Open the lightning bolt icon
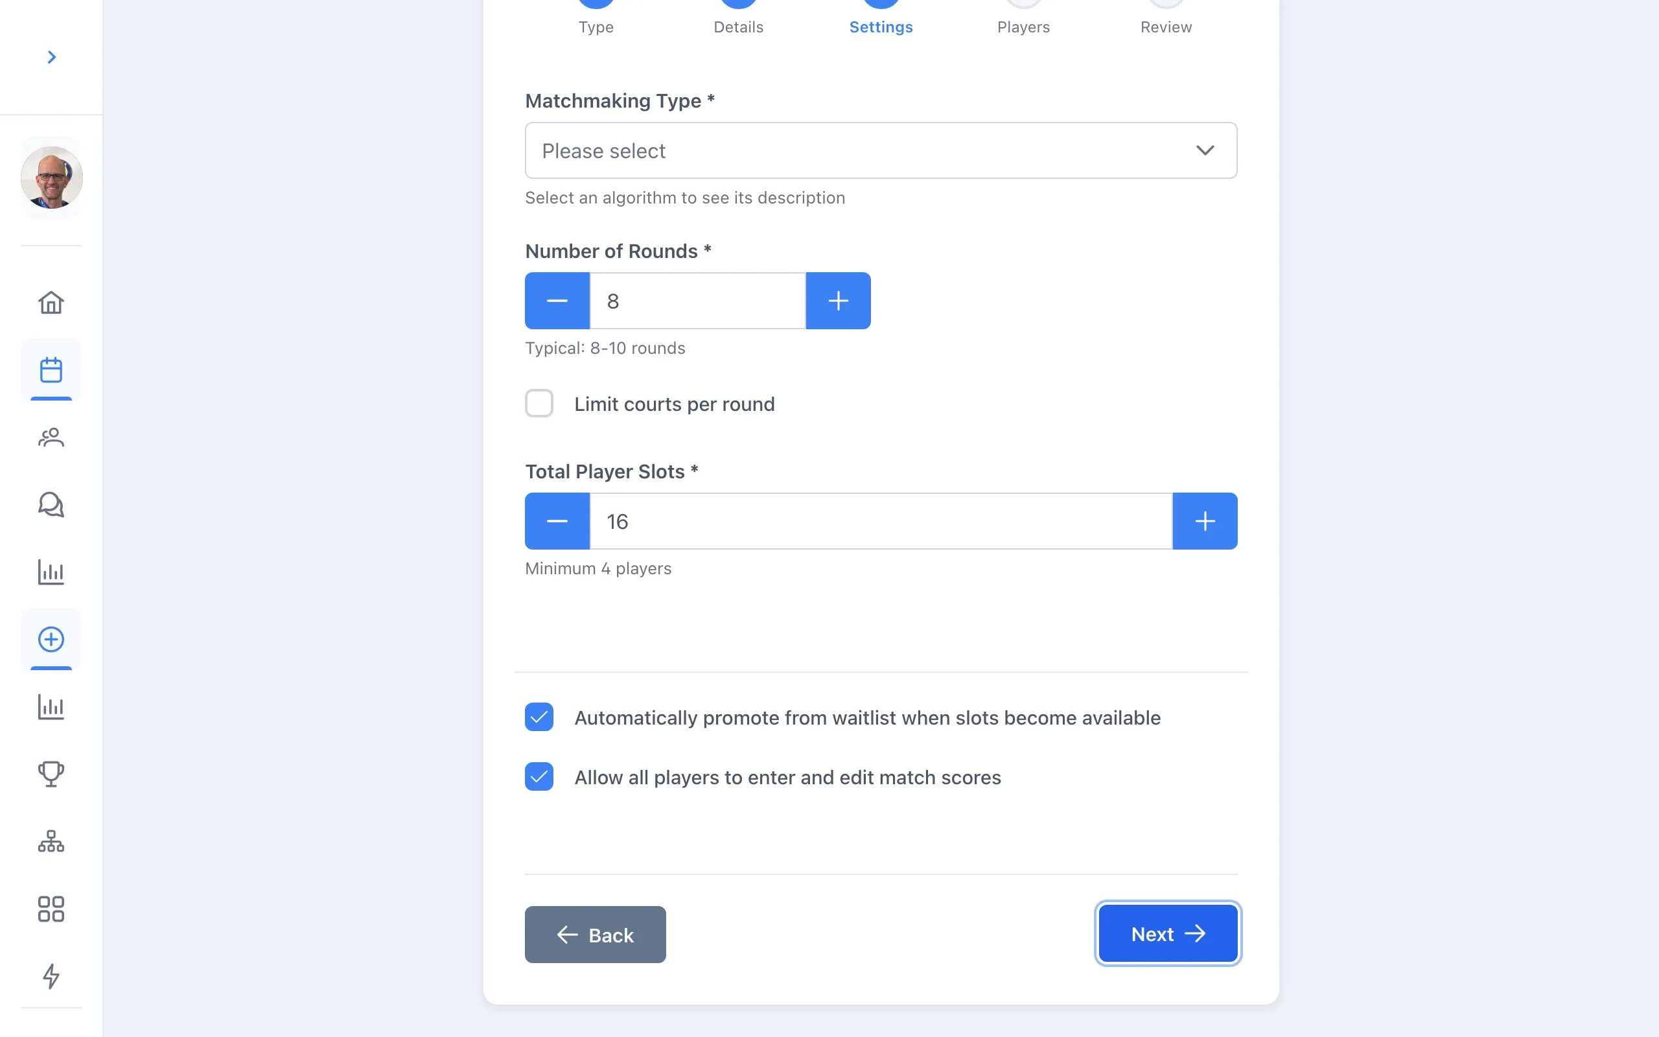Viewport: 1659px width, 1037px height. (51, 976)
